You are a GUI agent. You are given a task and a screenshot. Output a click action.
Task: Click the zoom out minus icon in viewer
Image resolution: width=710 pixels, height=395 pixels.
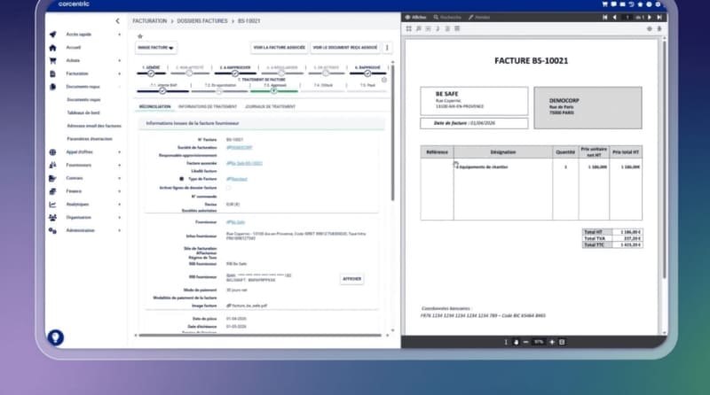(525, 342)
